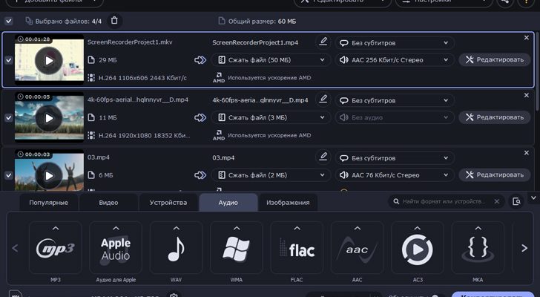
Task: Switch to the Популярные tab
Action: coord(48,203)
